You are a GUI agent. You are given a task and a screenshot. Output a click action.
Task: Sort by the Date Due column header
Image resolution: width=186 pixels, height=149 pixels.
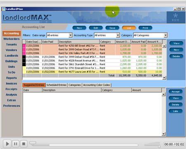click(x=33, y=42)
